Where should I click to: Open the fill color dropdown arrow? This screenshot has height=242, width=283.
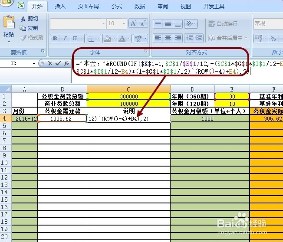(x=114, y=39)
